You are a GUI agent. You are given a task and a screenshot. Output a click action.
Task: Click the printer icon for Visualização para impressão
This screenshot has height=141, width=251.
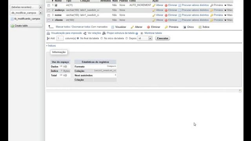(x=48, y=33)
